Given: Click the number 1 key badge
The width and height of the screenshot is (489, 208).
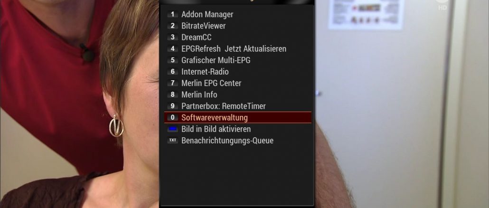Looking at the screenshot, I should click(x=172, y=14).
